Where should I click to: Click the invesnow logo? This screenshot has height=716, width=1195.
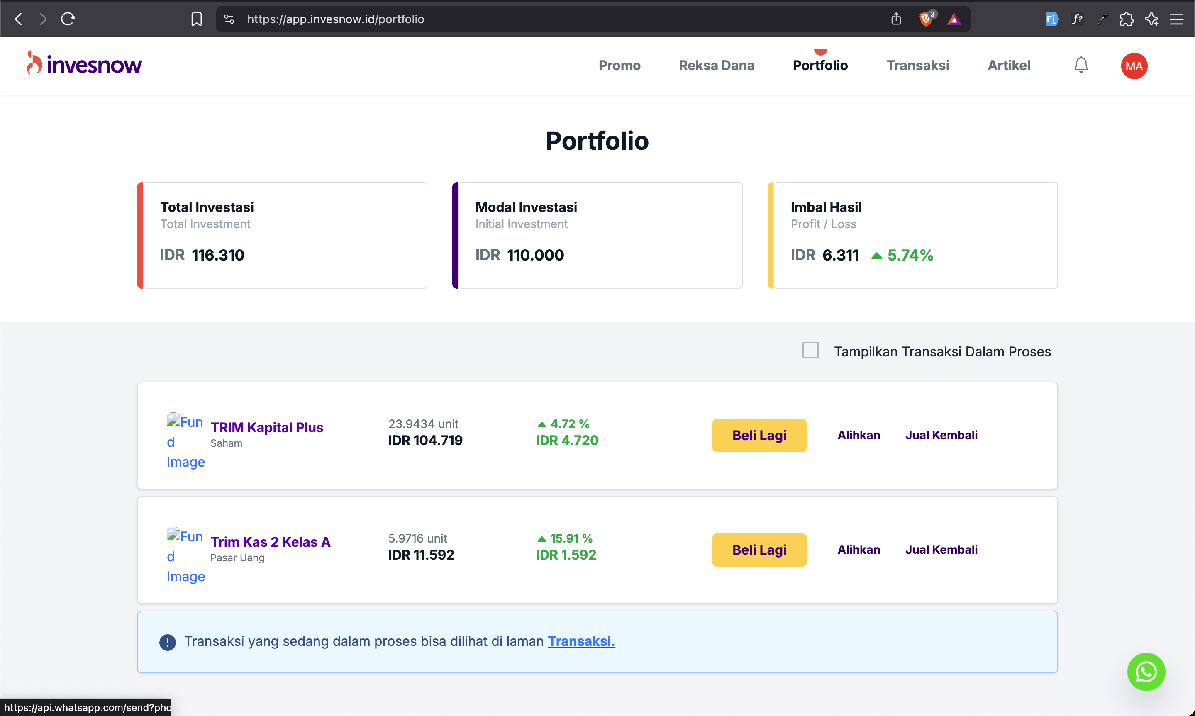[x=84, y=63]
